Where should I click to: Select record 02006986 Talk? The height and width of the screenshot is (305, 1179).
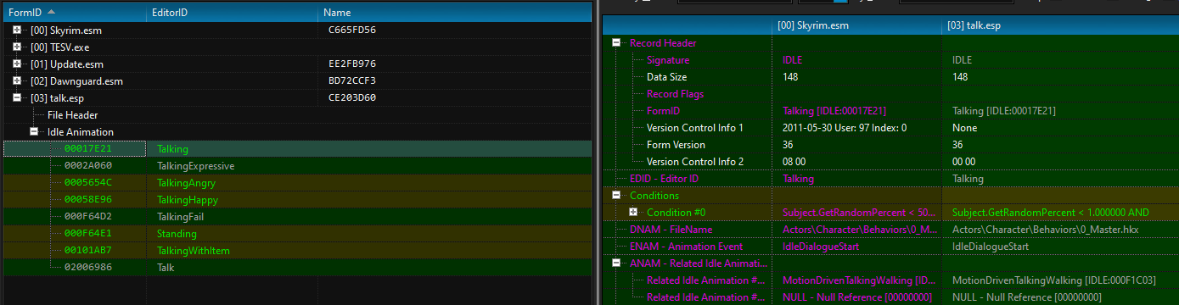pyautogui.click(x=297, y=267)
